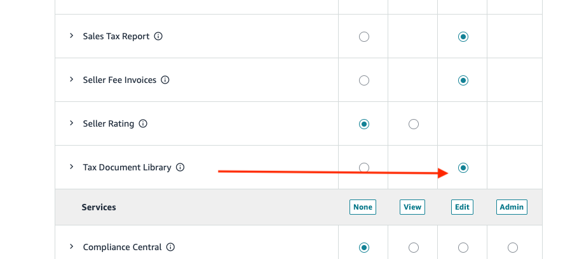The width and height of the screenshot is (577, 259).
Task: Open Compliance Central info icon
Action: [x=170, y=247]
